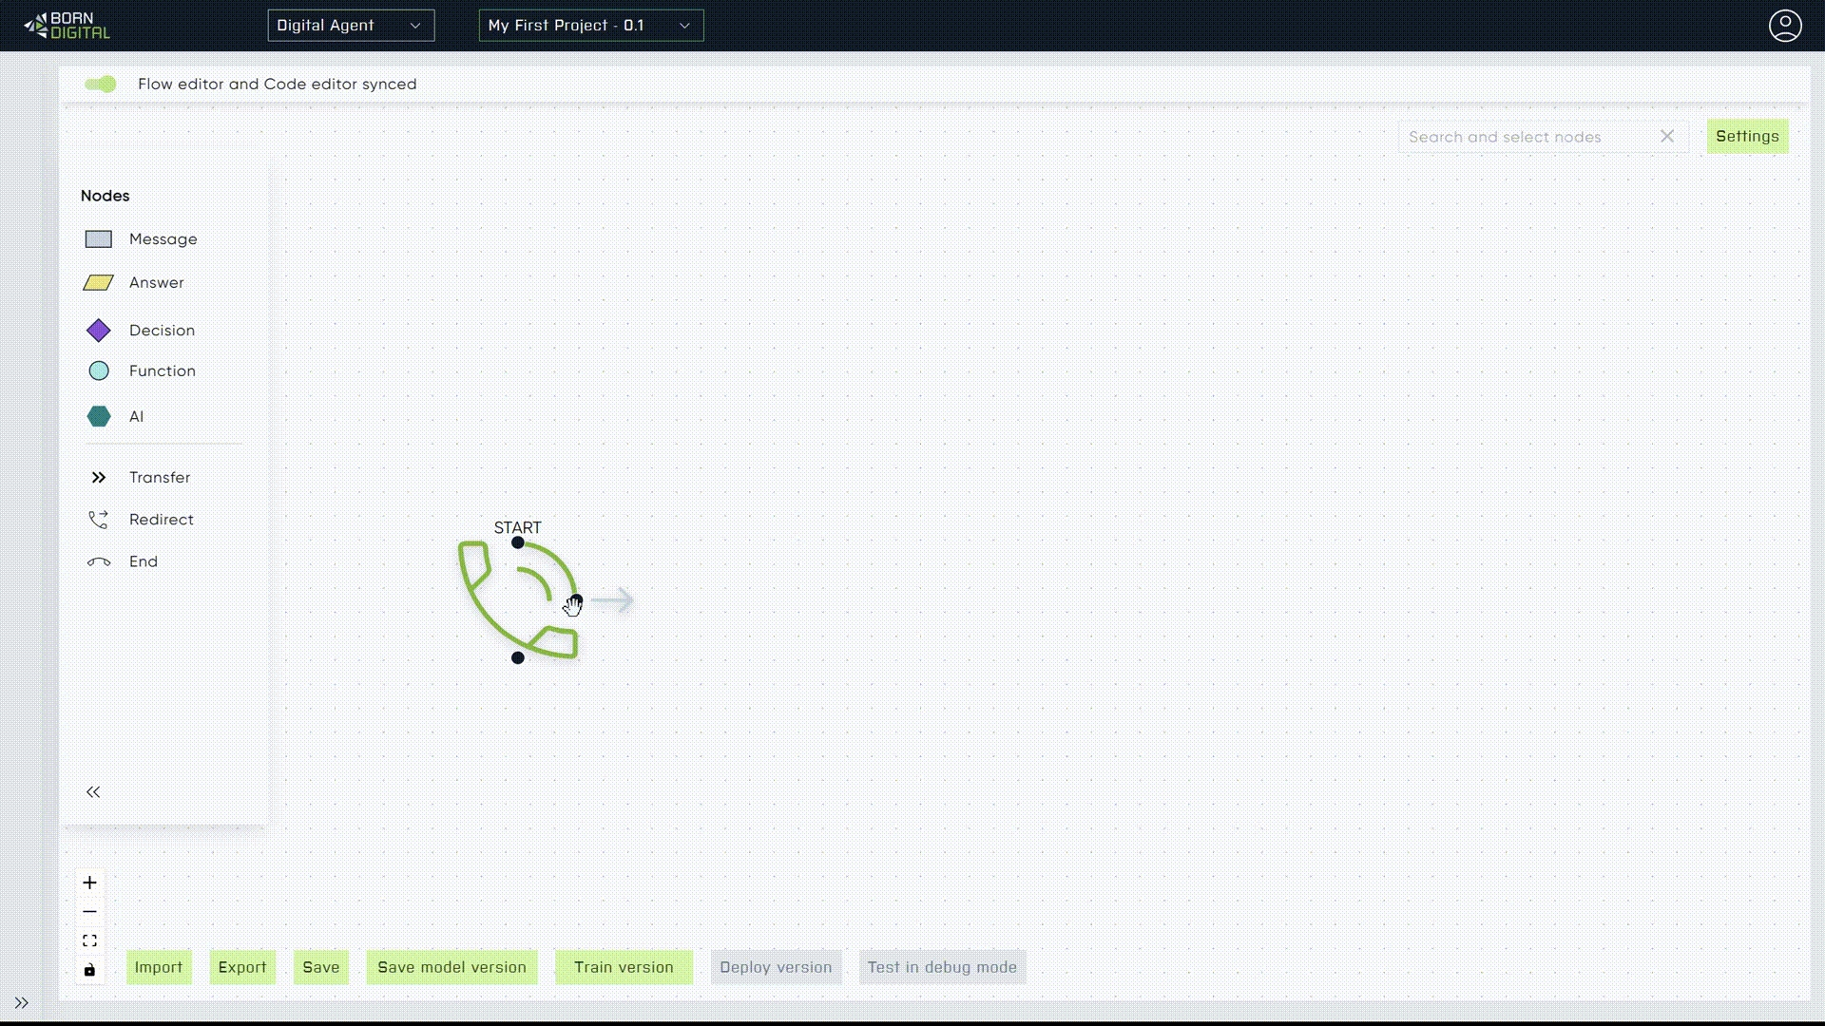Fit the flow view to screen
Screen dimensions: 1825x1026
[x=89, y=940]
